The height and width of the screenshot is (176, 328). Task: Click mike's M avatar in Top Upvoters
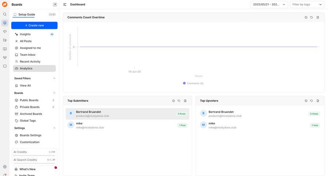(x=203, y=125)
